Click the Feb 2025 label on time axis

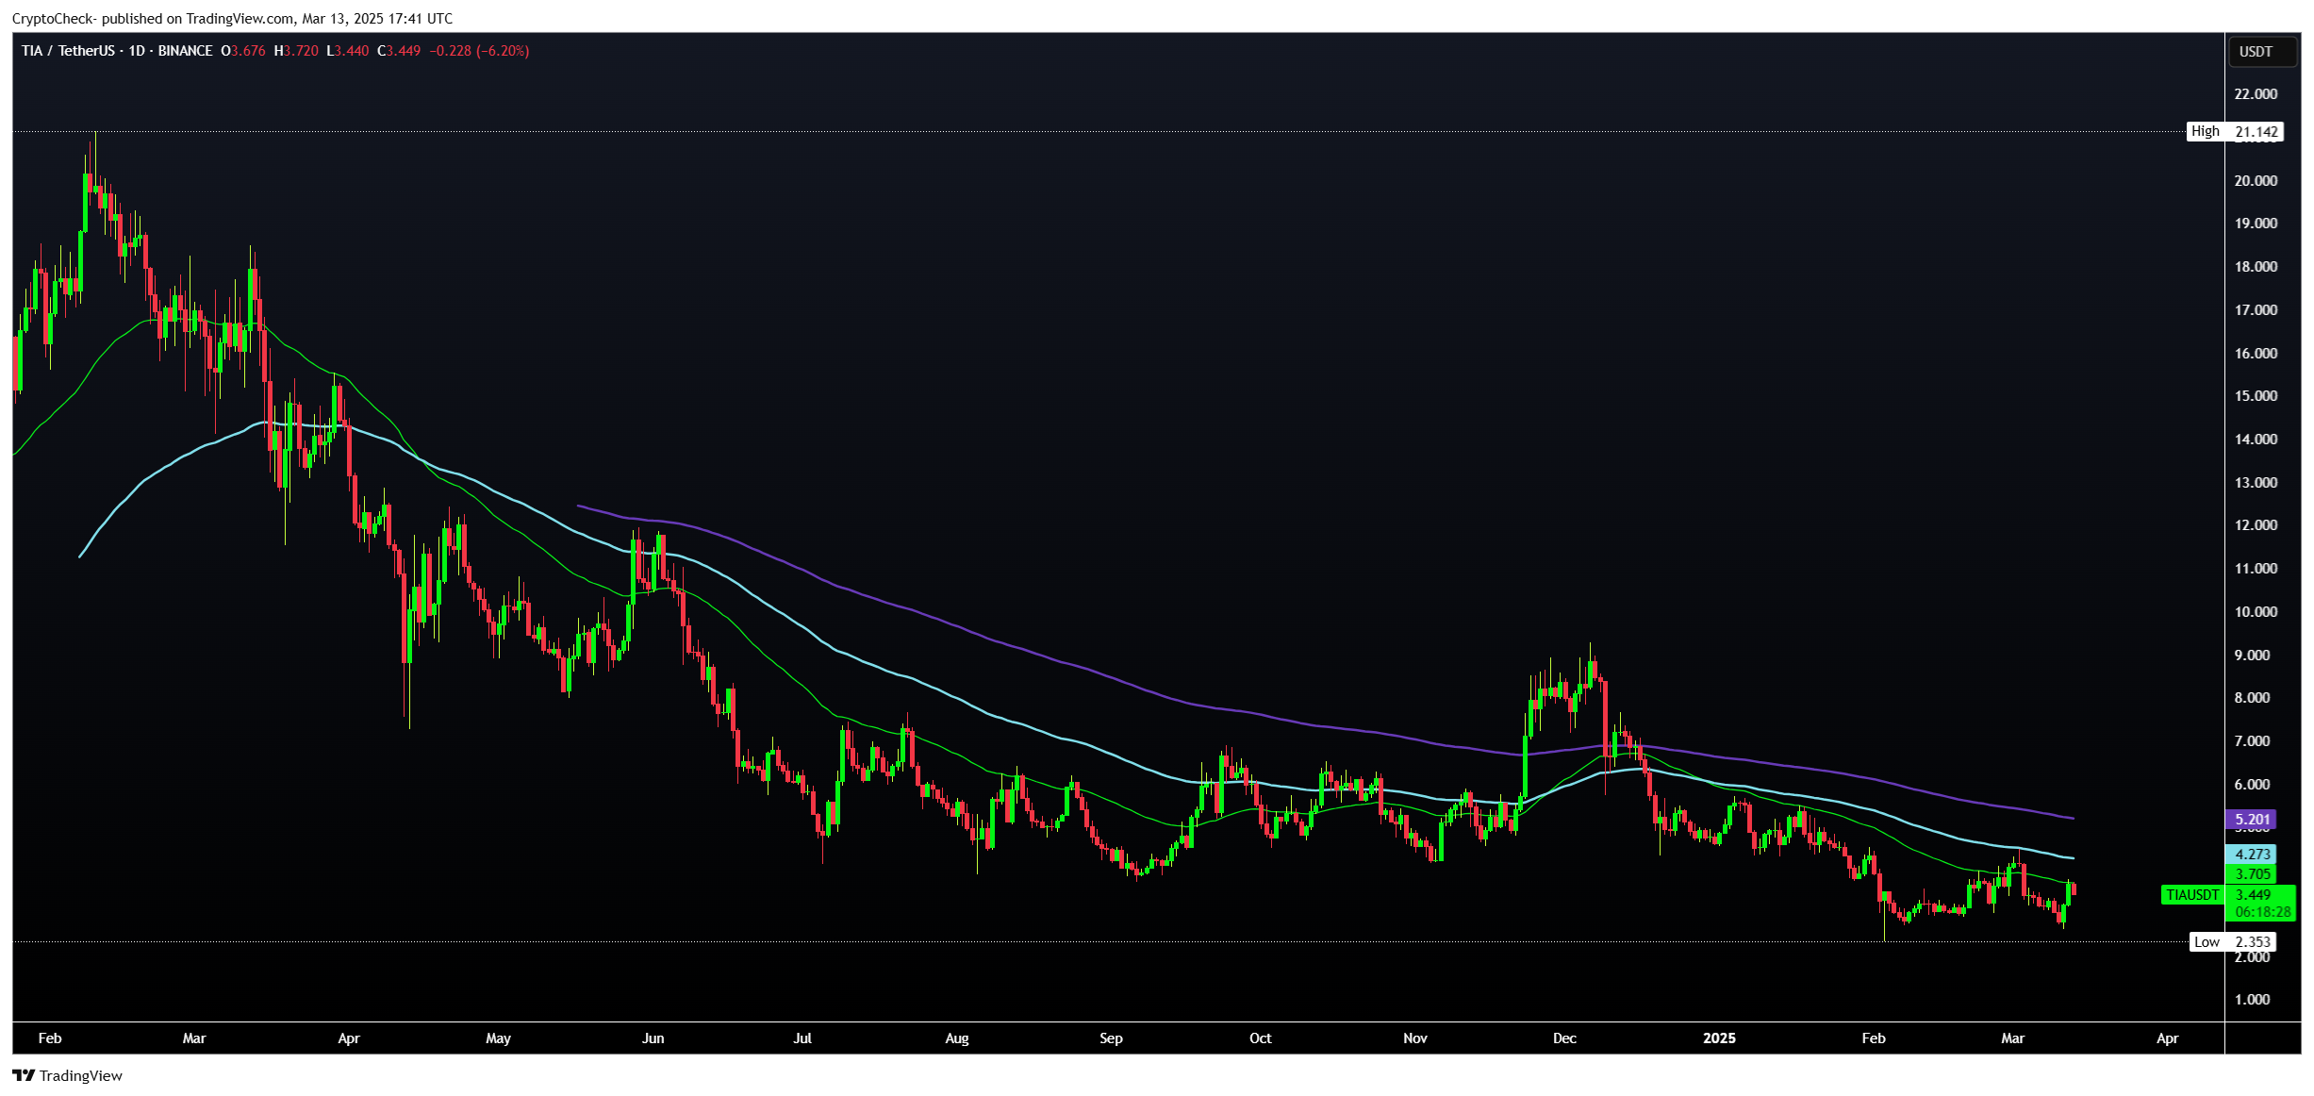(1873, 1038)
